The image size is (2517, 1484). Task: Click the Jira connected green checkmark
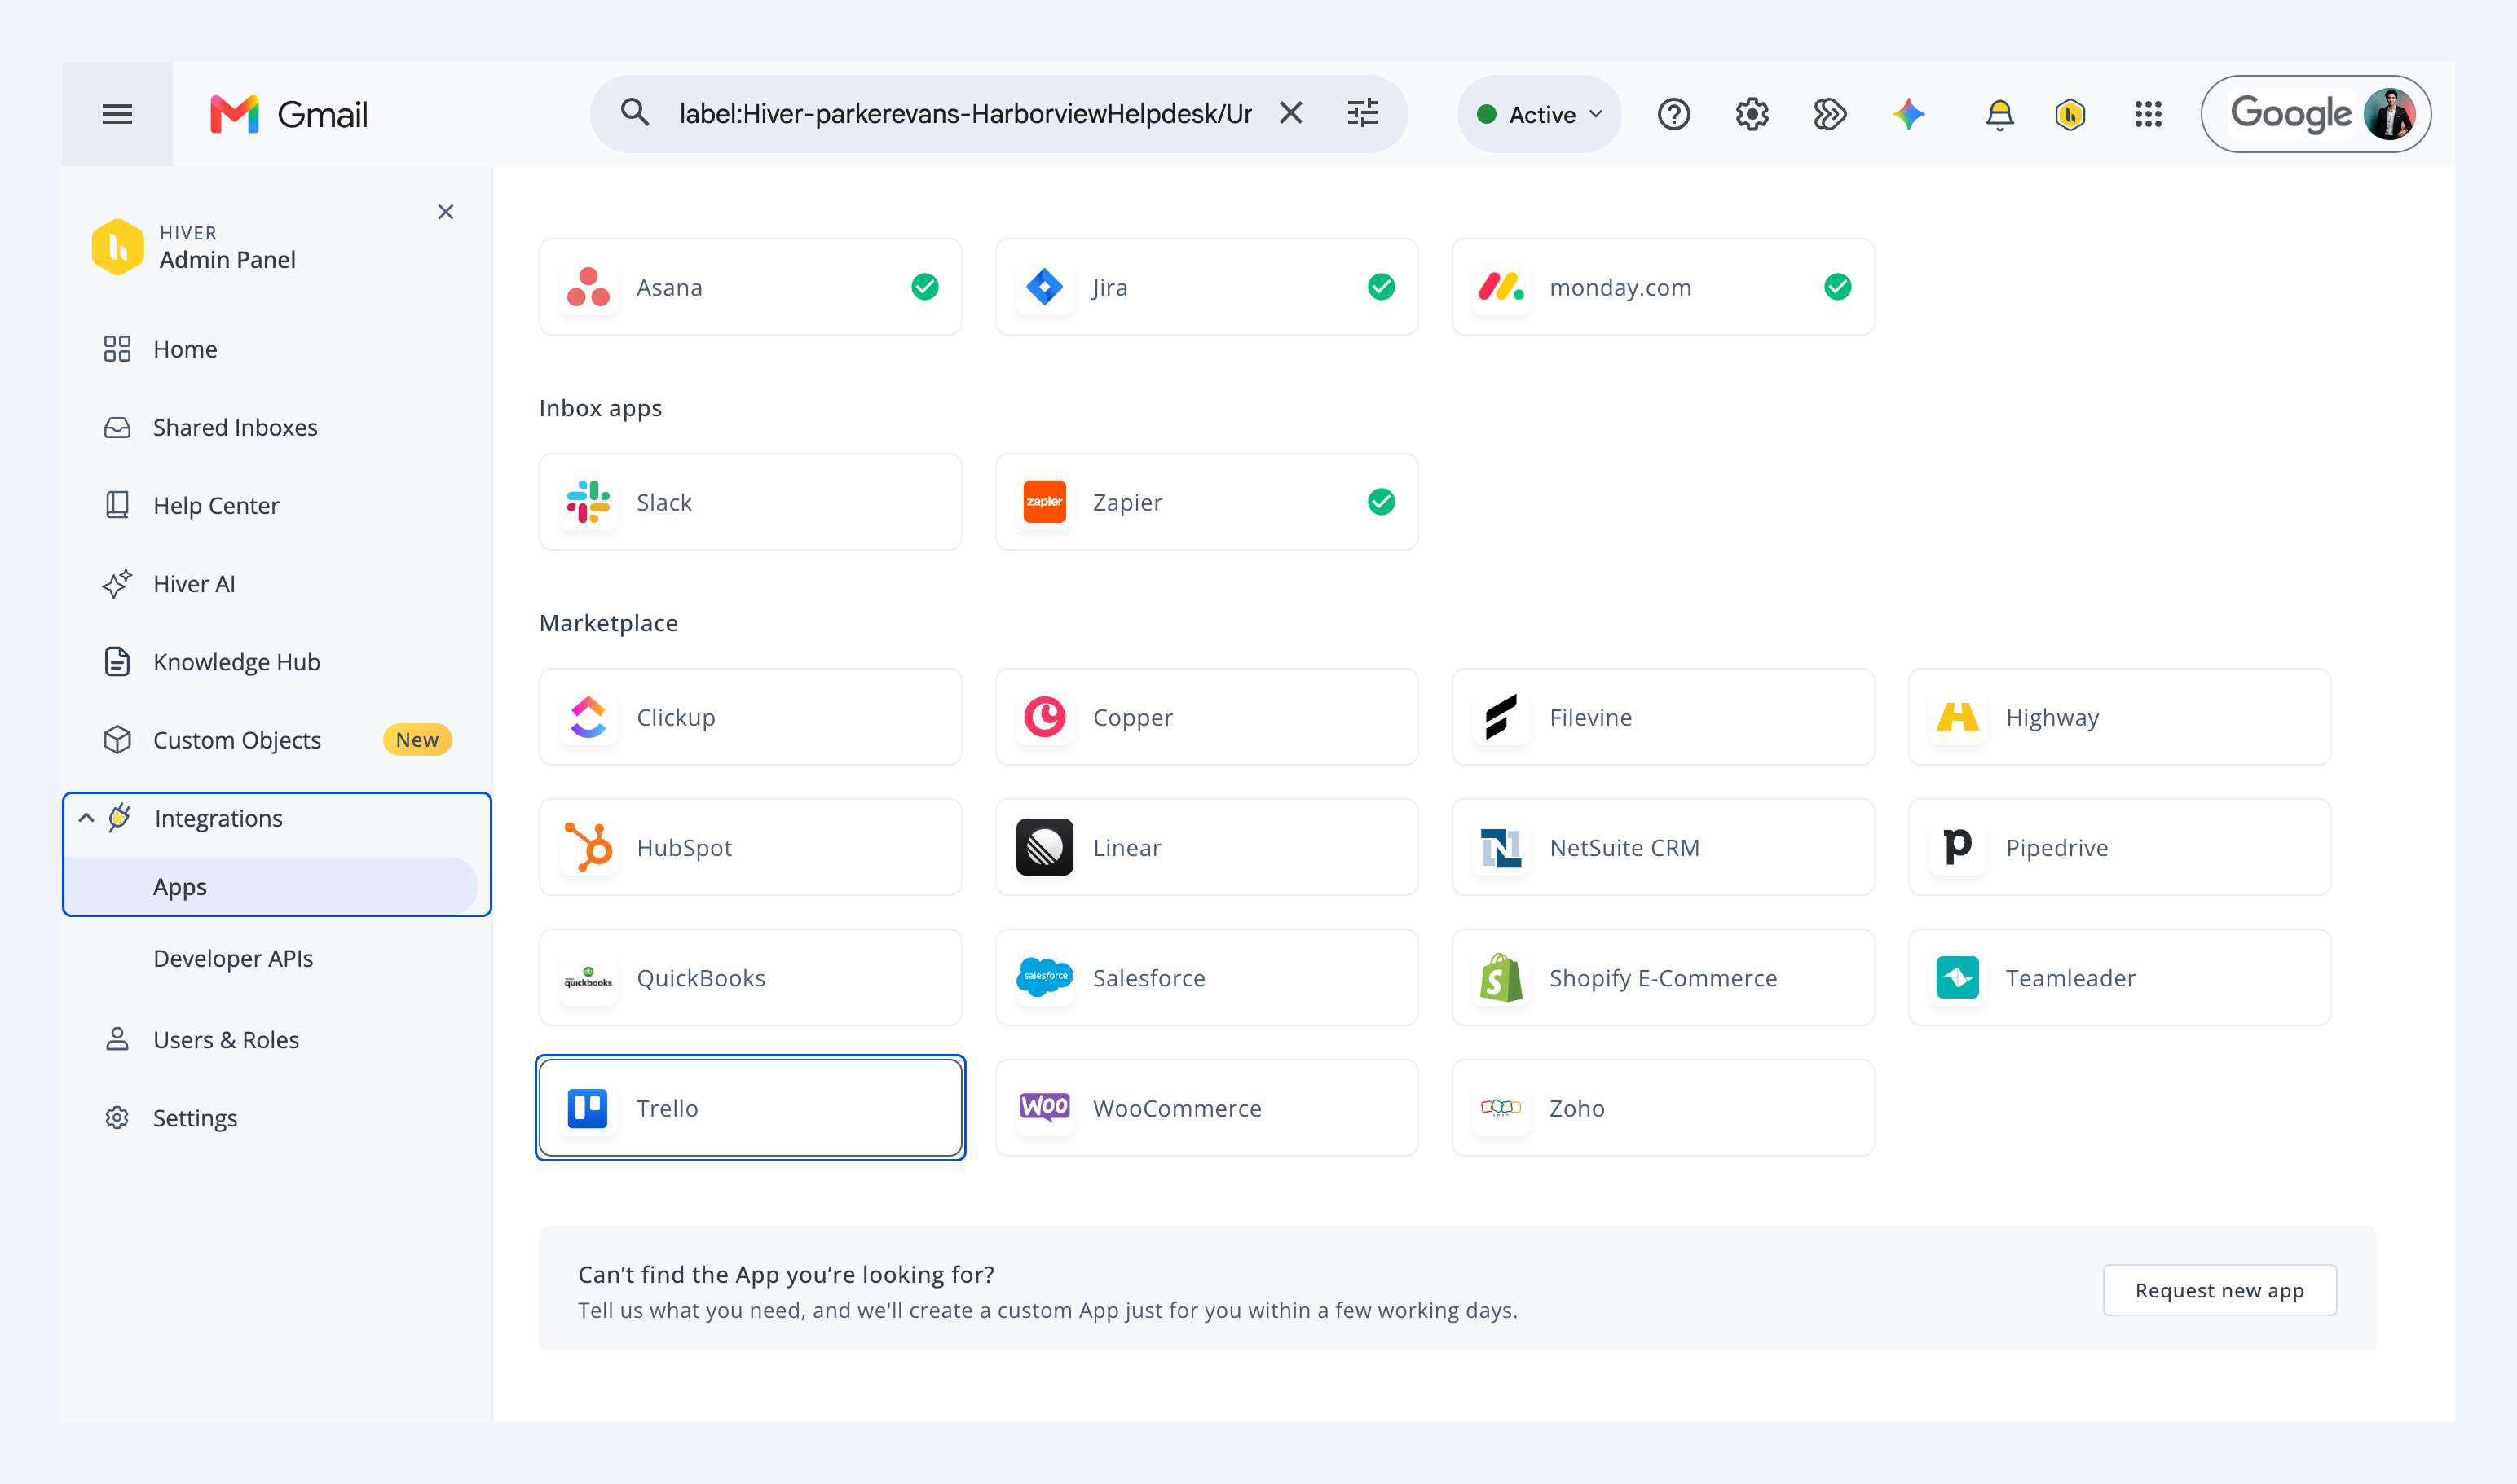pos(1381,287)
